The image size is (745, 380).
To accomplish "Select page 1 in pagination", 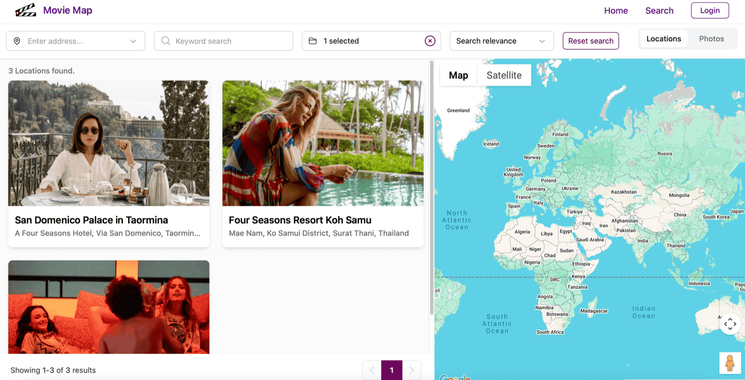I will tap(392, 370).
